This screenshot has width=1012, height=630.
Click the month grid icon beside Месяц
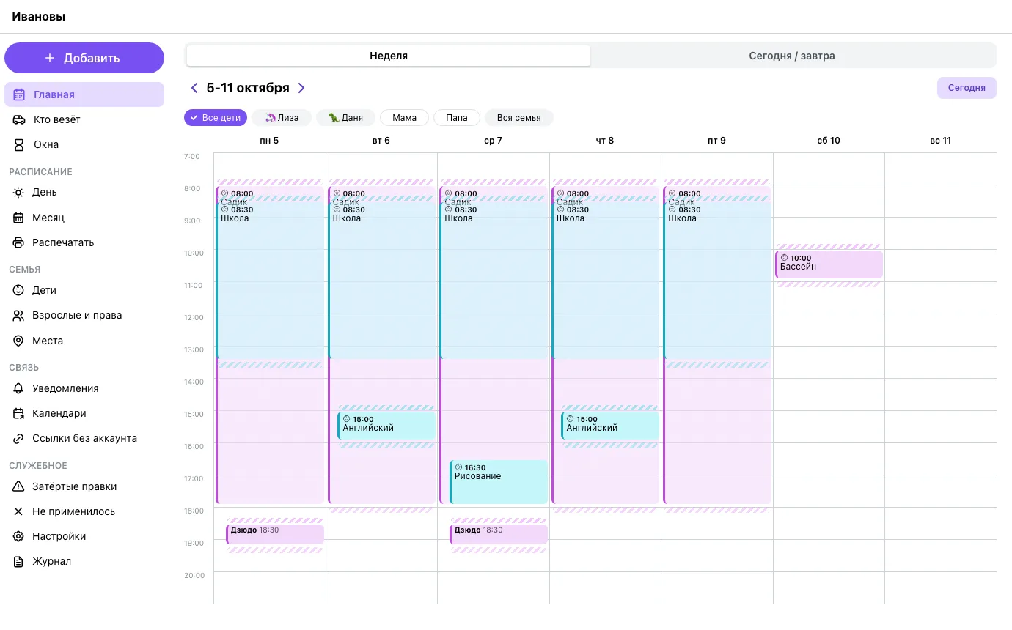point(18,218)
